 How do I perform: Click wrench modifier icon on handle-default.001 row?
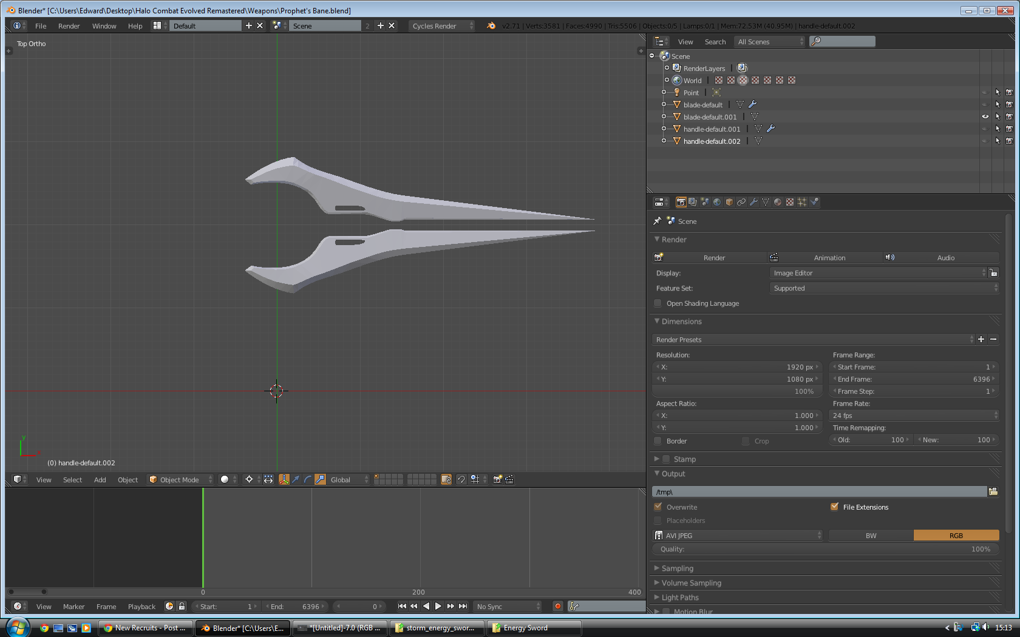(x=770, y=129)
